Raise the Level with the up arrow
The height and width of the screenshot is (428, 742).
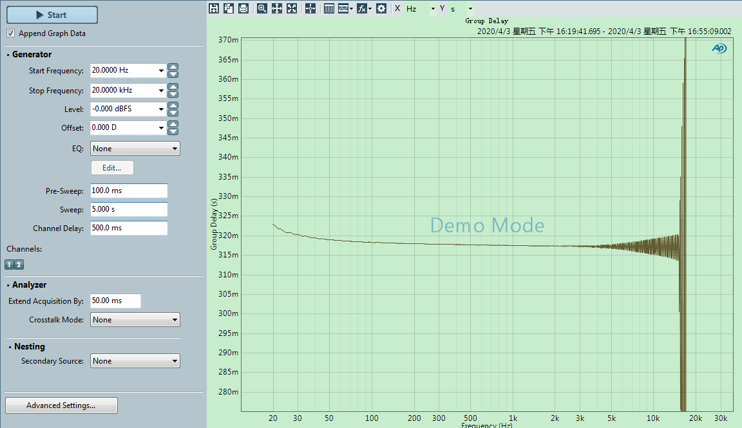point(173,106)
